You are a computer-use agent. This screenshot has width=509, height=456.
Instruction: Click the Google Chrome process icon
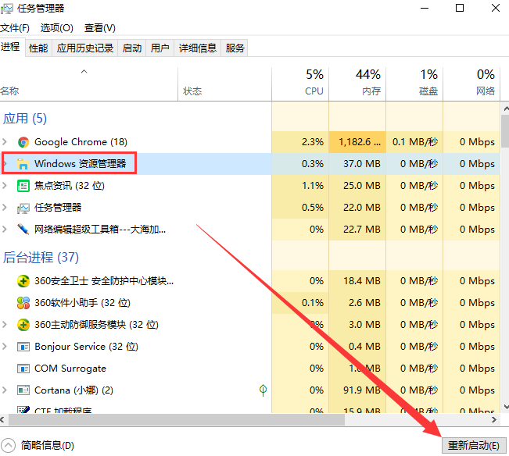tap(23, 142)
